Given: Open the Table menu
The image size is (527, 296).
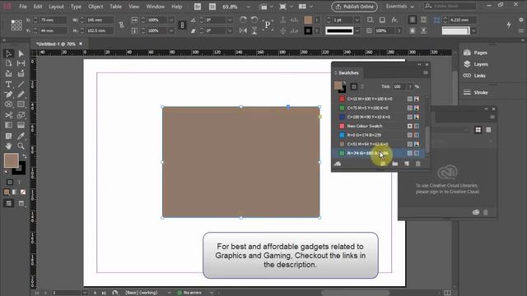Looking at the screenshot, I should [115, 7].
